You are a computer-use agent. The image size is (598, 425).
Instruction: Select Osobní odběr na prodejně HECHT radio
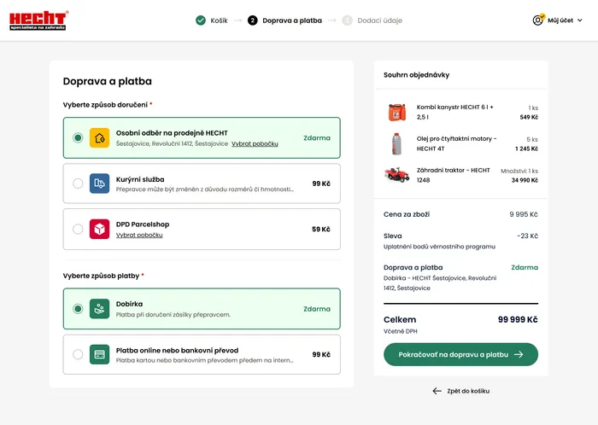(78, 138)
